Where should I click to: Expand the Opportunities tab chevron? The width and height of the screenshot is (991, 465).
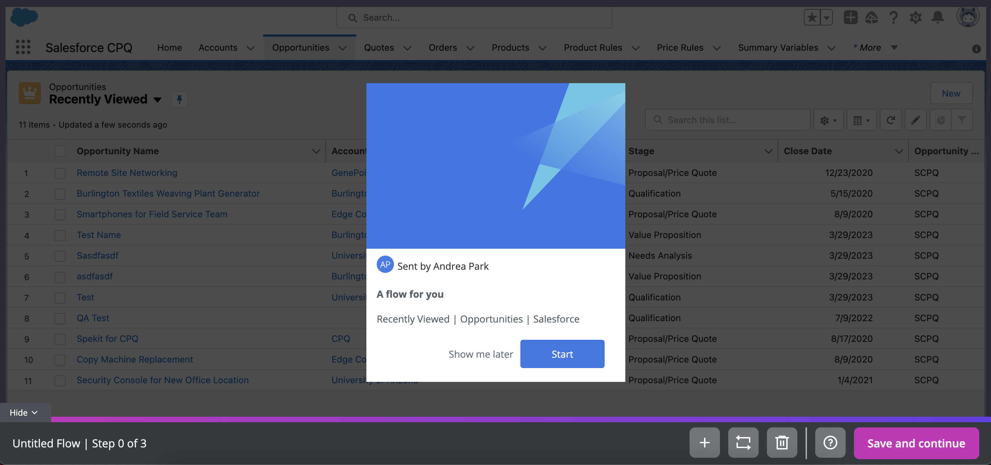click(343, 48)
